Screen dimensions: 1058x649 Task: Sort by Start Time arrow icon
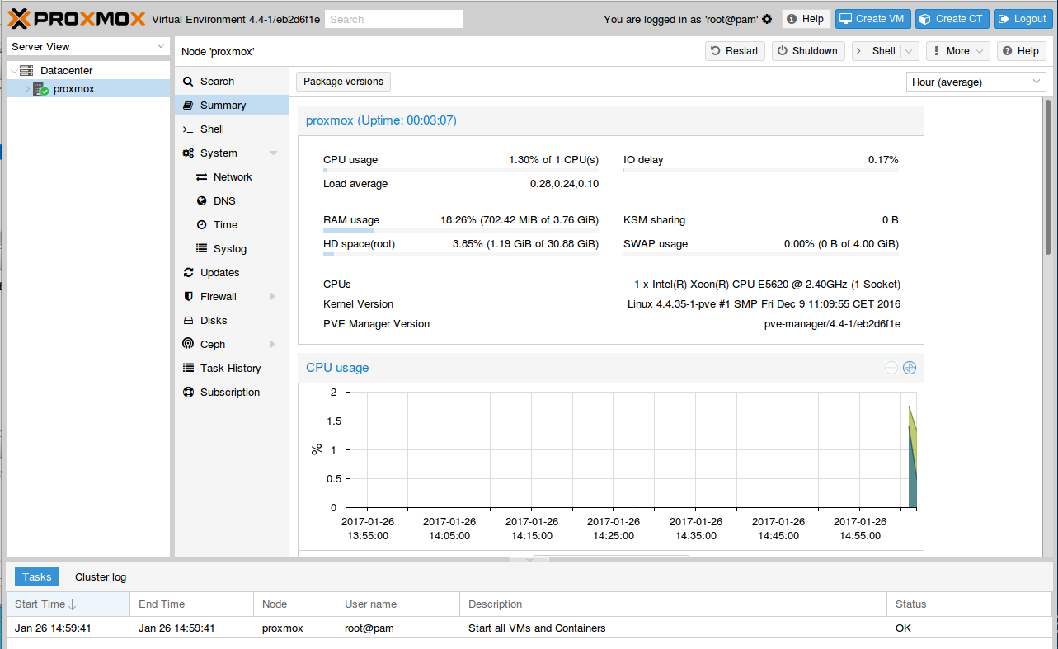[72, 604]
